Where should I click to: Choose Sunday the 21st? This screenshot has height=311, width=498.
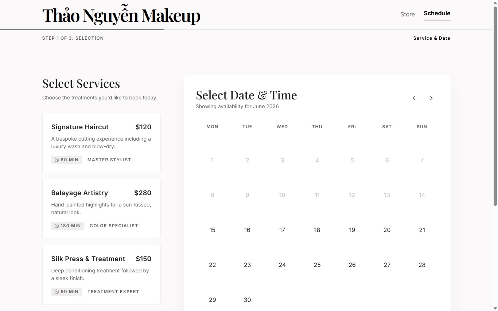[x=422, y=230]
